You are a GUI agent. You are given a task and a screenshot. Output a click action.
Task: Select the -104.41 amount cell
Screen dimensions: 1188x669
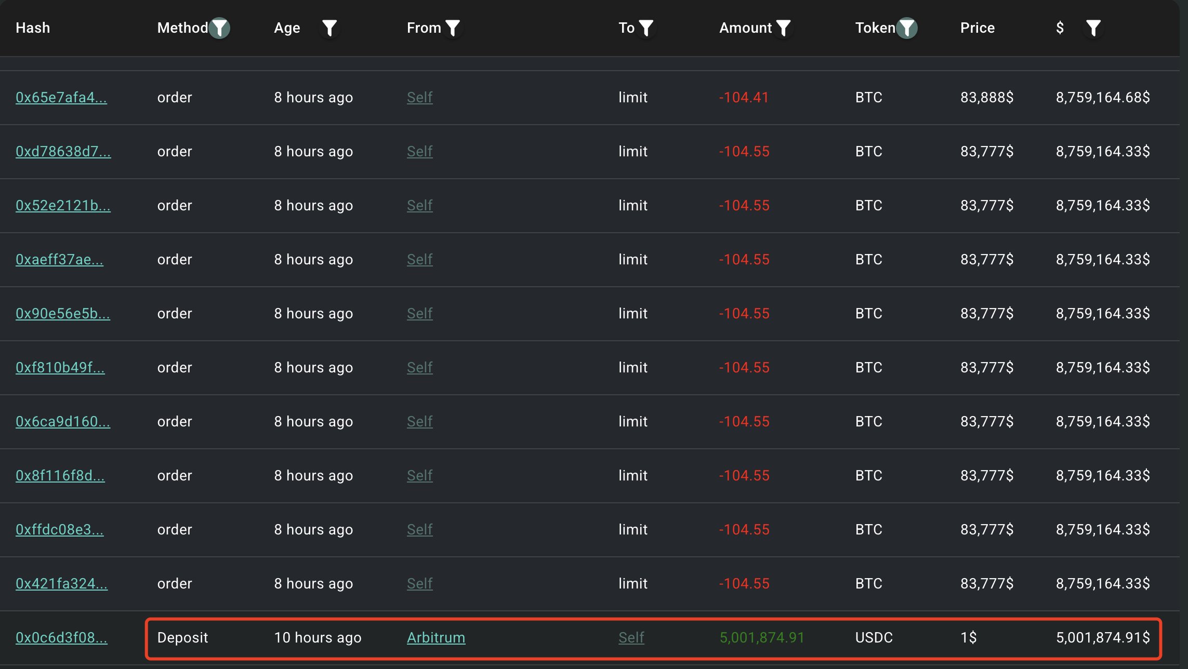(x=744, y=98)
